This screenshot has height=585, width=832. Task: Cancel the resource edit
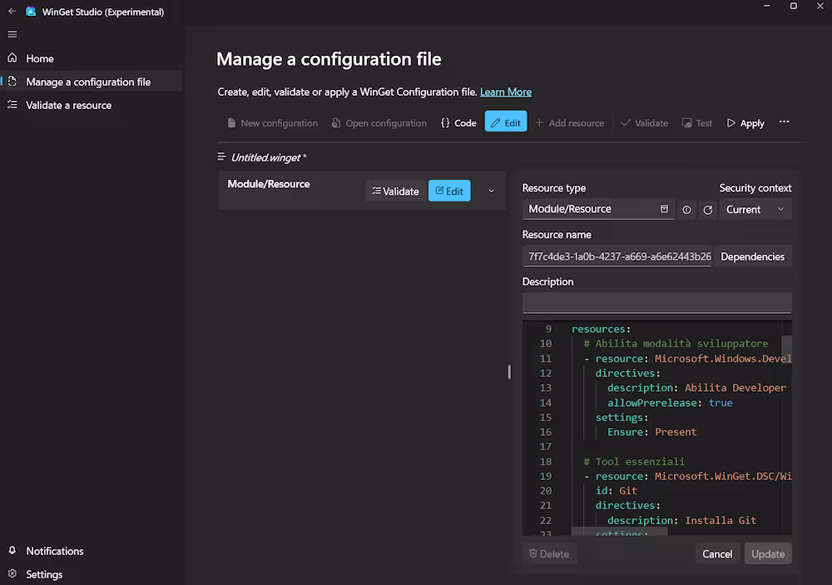[x=717, y=554]
